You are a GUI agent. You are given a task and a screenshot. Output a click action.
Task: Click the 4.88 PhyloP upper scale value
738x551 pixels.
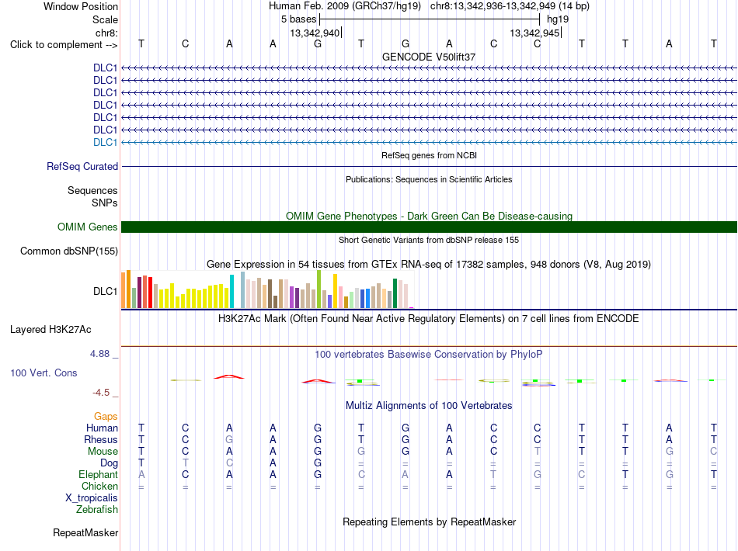pyautogui.click(x=100, y=354)
